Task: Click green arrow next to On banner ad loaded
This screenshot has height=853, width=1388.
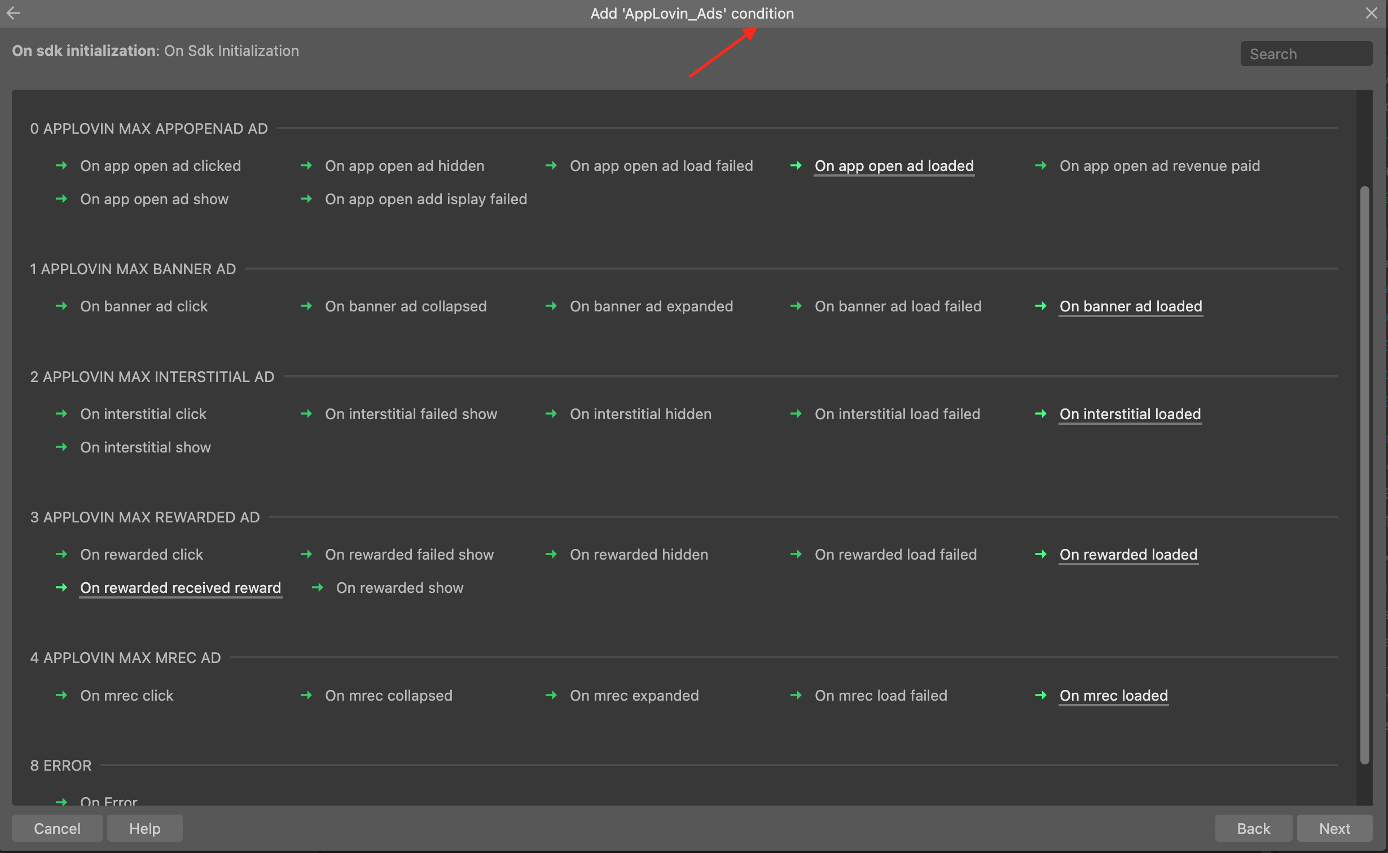Action: tap(1041, 306)
